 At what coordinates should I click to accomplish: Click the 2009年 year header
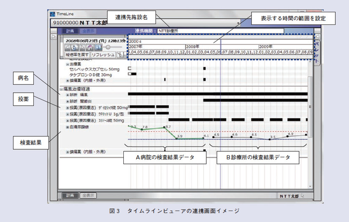point(286,47)
